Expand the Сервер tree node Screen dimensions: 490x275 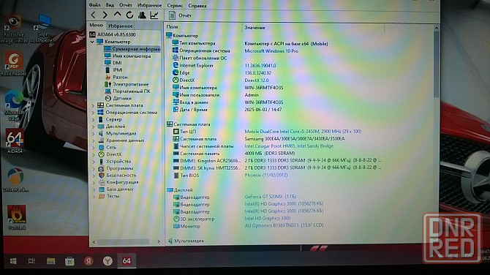pos(93,119)
